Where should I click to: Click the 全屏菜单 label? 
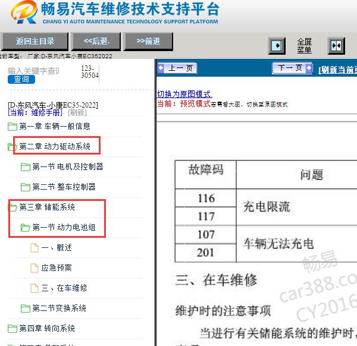(304, 46)
